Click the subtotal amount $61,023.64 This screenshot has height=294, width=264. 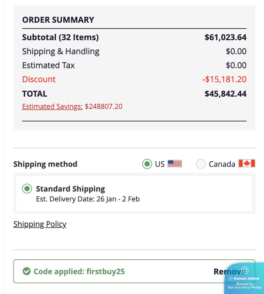pyautogui.click(x=225, y=37)
